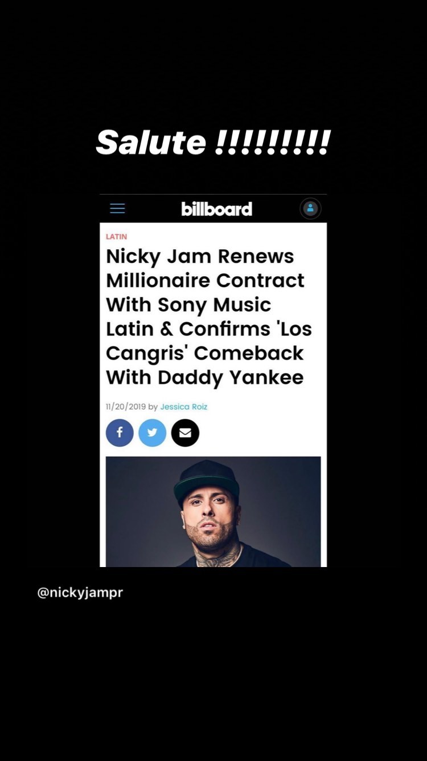This screenshot has height=761, width=427.
Task: Open the Nicky Jam article photo
Action: (213, 511)
